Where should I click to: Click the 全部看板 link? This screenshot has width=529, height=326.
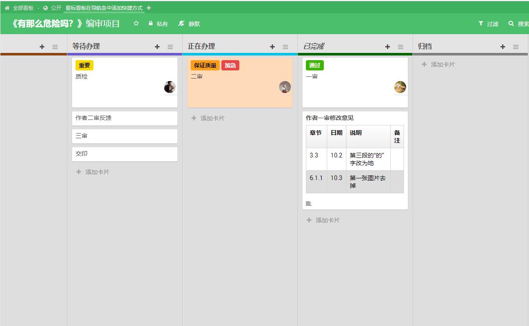pos(23,8)
